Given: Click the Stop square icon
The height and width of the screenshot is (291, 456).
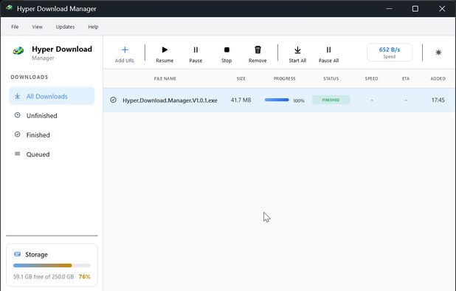Looking at the screenshot, I should (227, 49).
